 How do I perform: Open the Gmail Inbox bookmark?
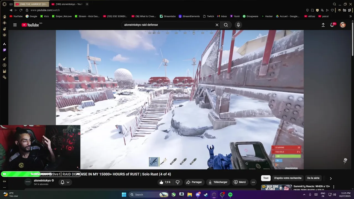pyautogui.click(x=222, y=16)
